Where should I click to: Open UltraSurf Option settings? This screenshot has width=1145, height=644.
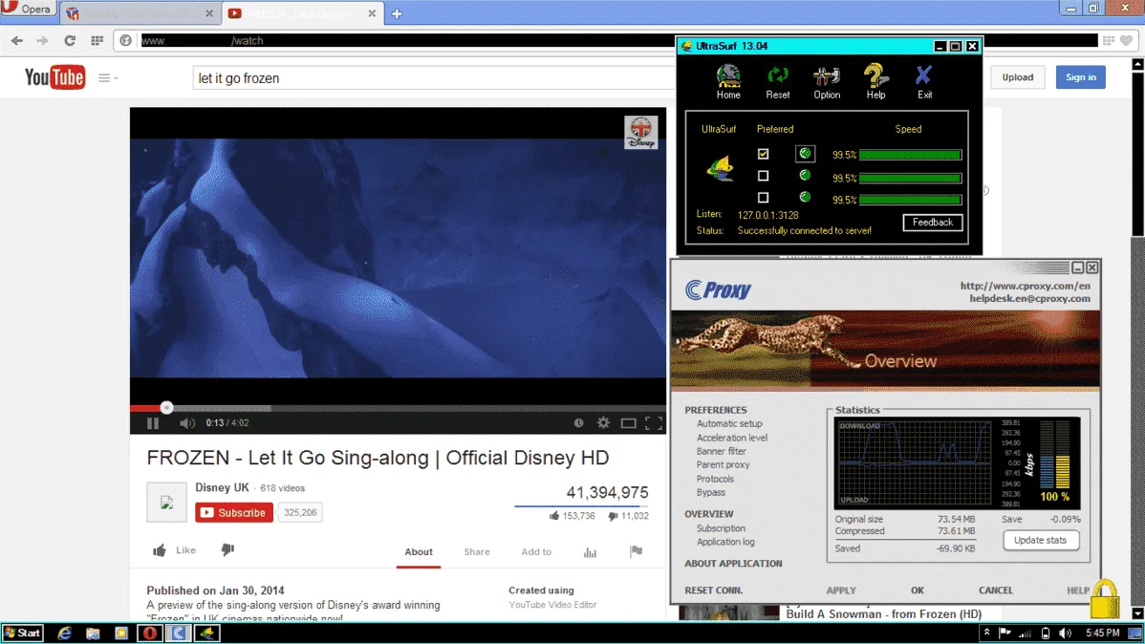pos(827,81)
